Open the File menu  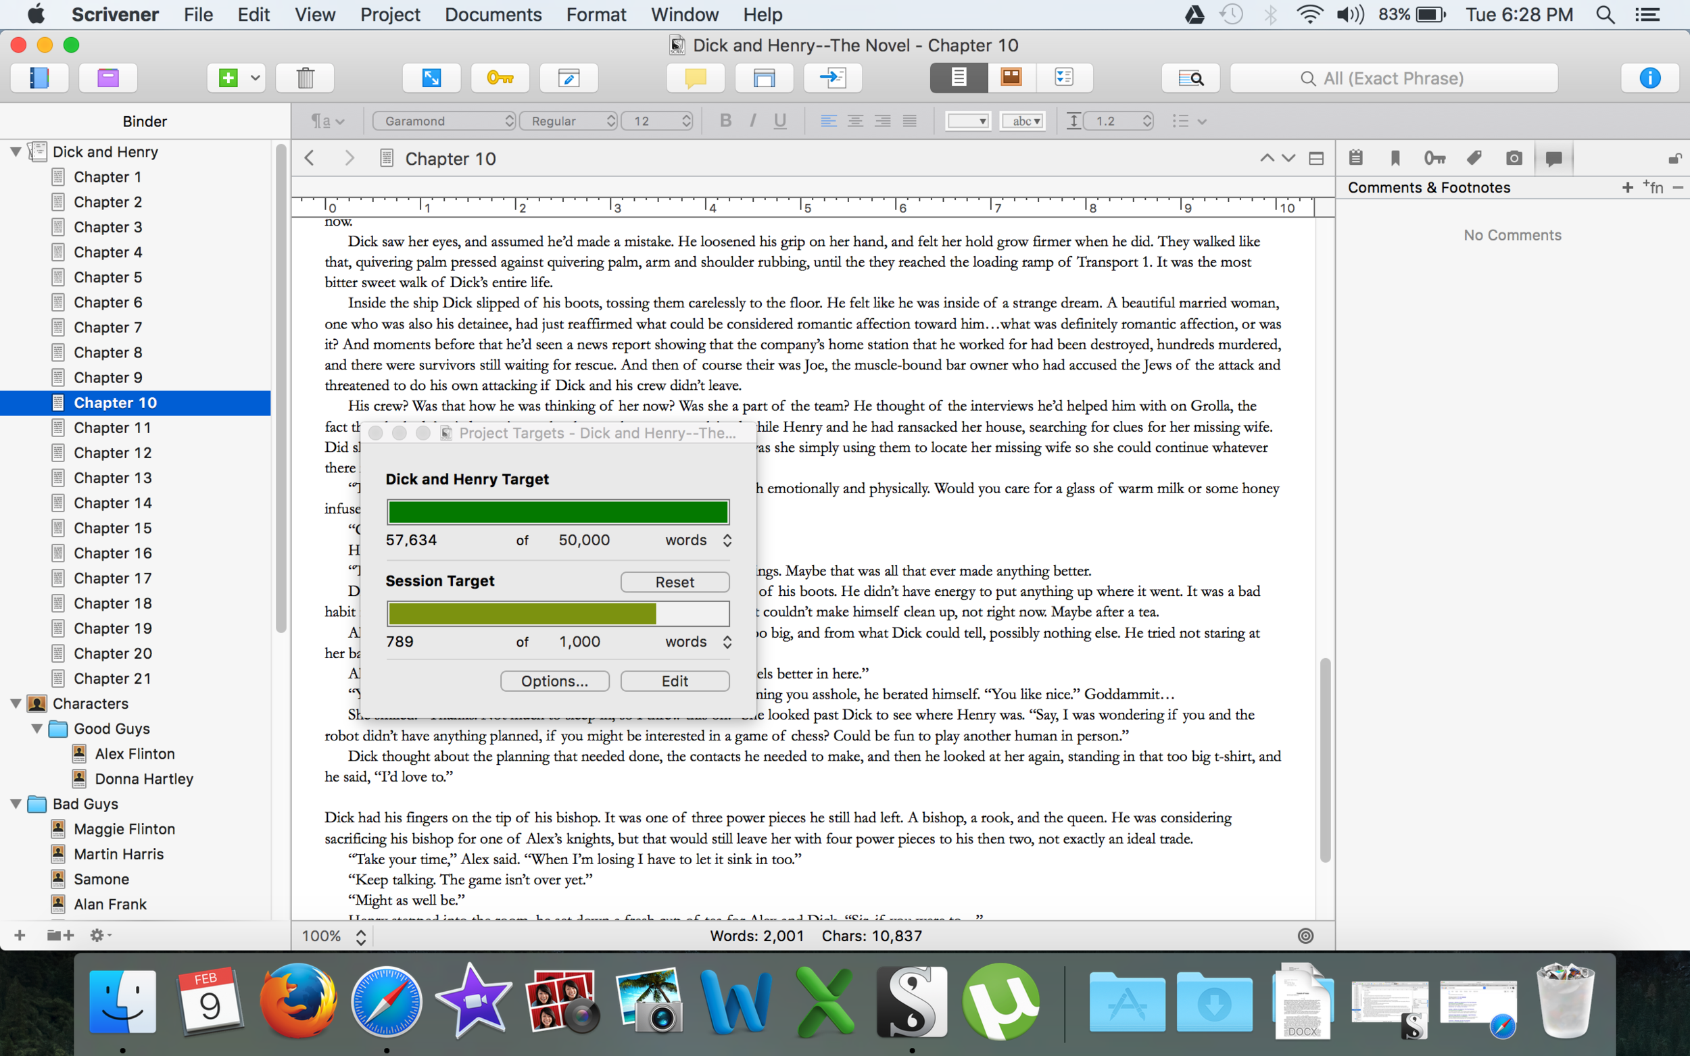[199, 14]
